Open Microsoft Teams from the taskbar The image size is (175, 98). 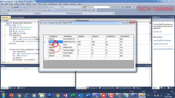96,96
